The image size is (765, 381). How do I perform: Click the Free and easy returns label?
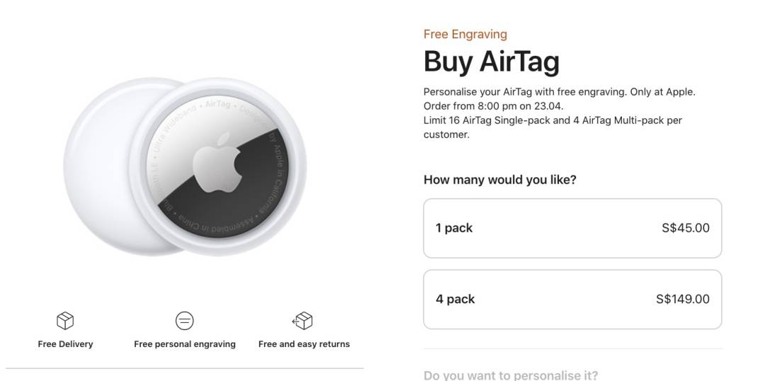click(304, 344)
